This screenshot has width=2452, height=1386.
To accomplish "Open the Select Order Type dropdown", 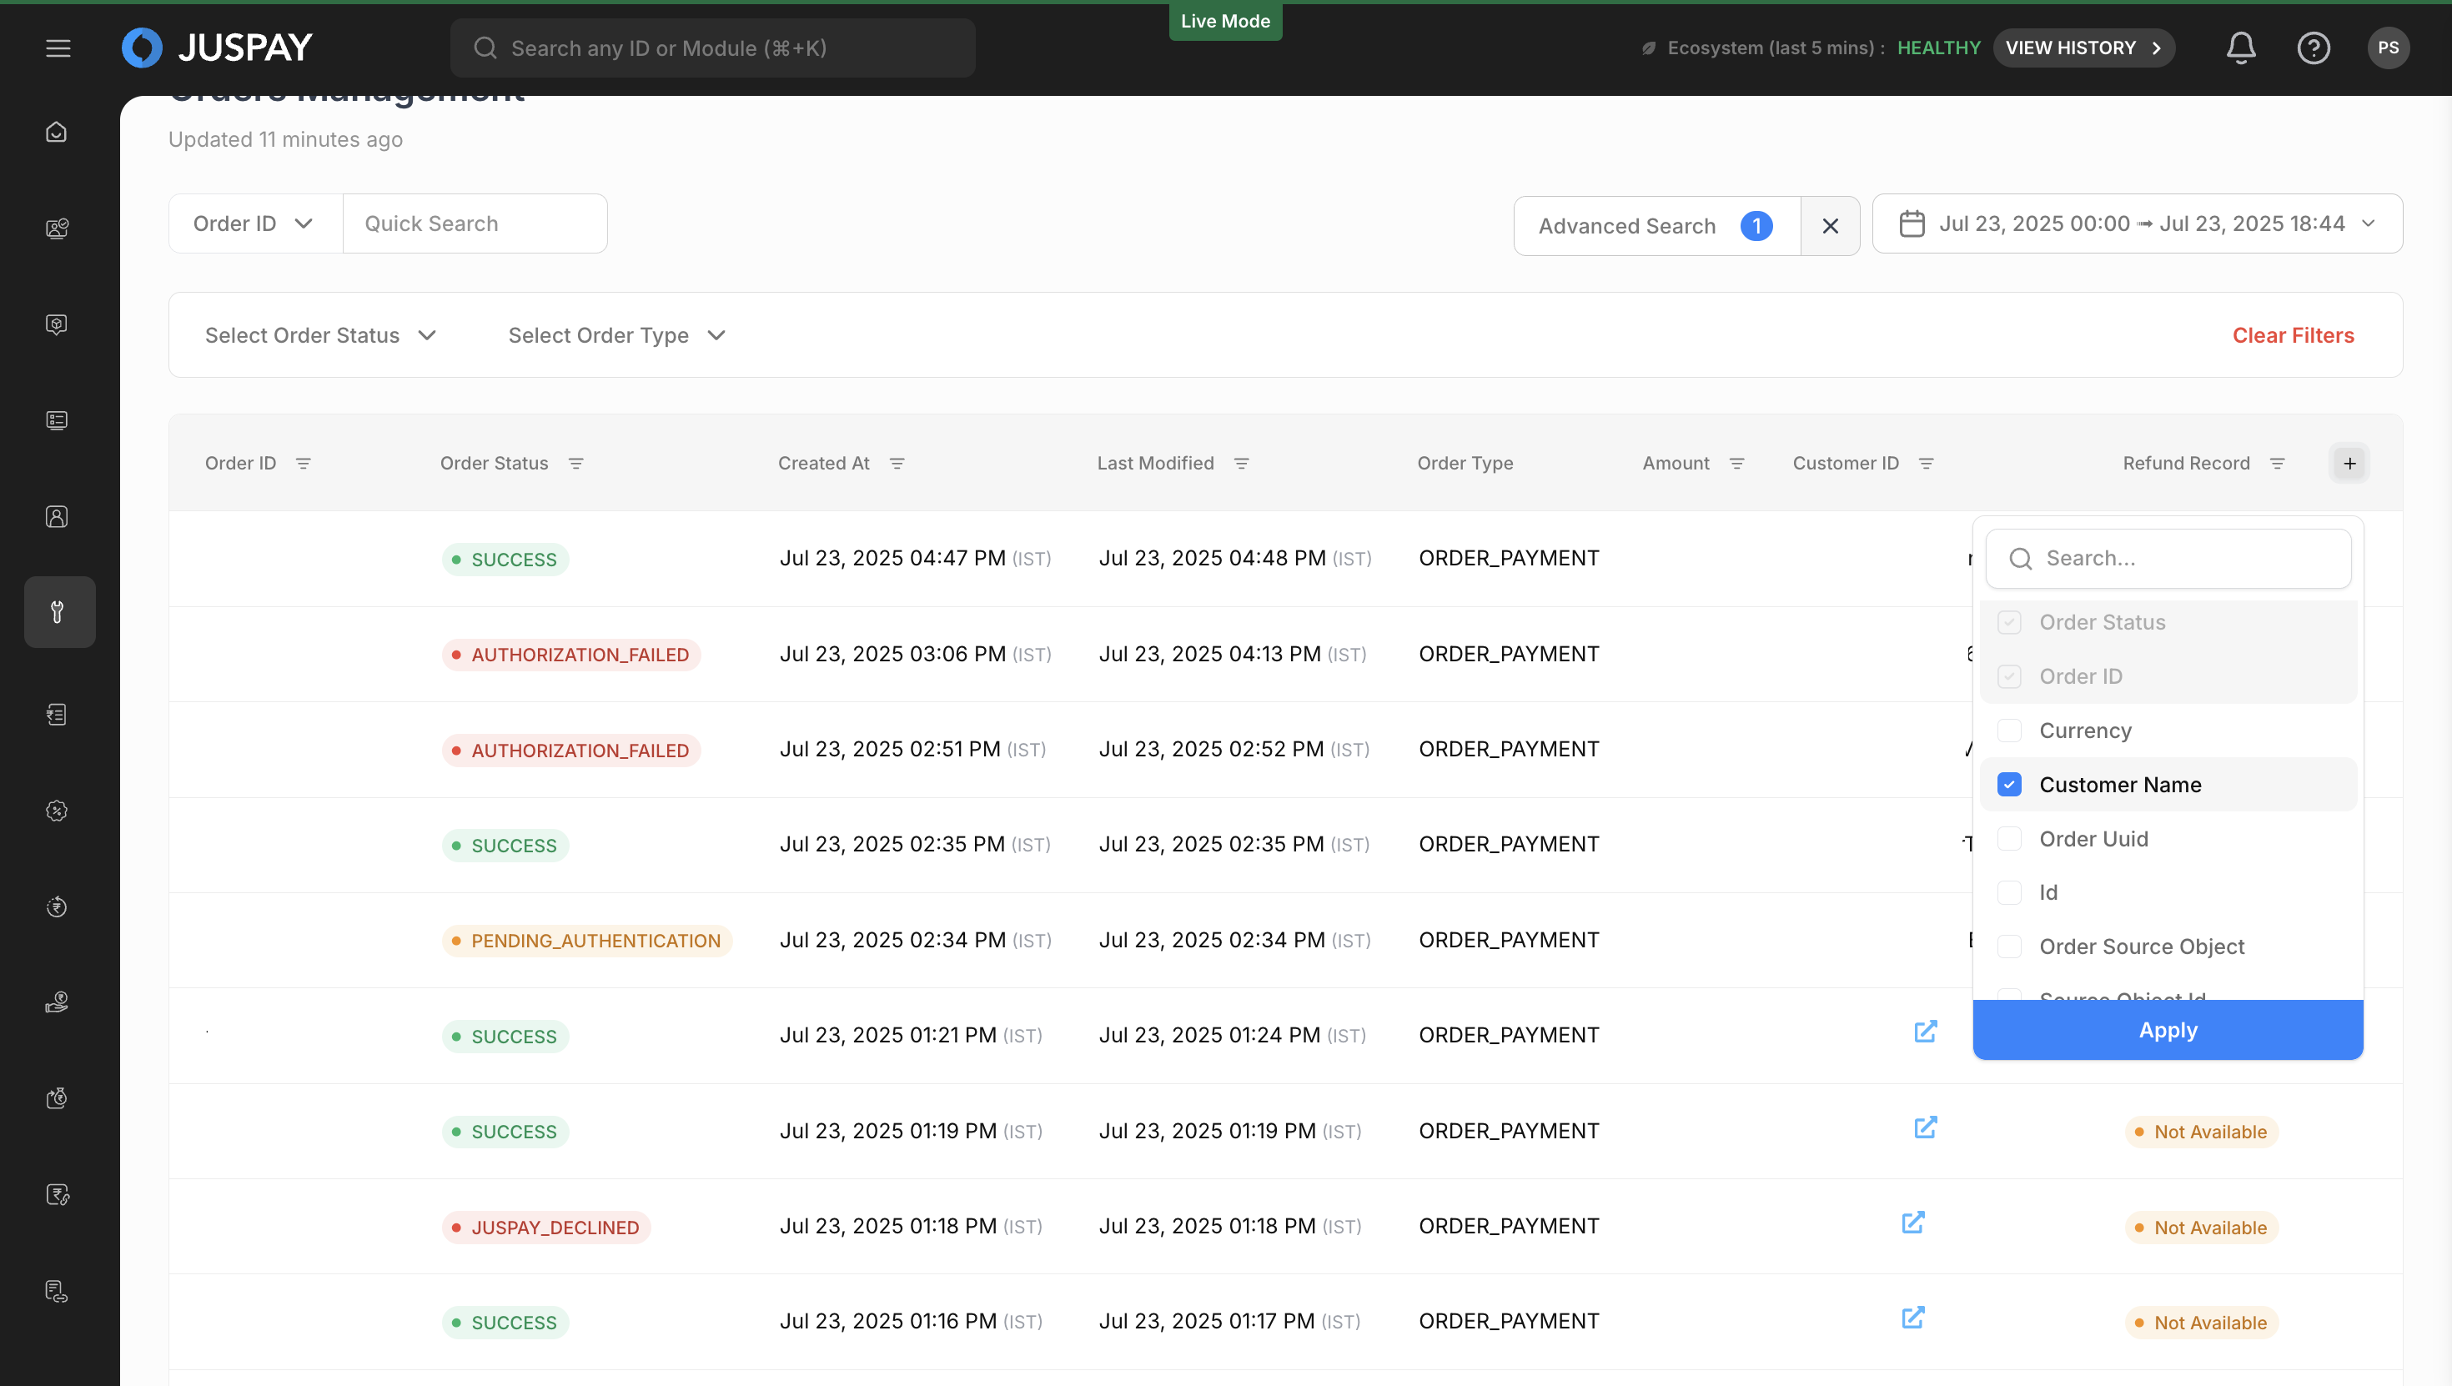I will pyautogui.click(x=617, y=335).
